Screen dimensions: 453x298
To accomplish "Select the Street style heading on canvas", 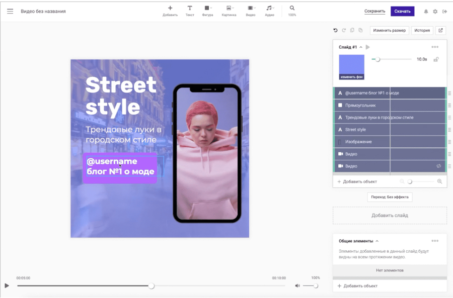I will pos(121,96).
